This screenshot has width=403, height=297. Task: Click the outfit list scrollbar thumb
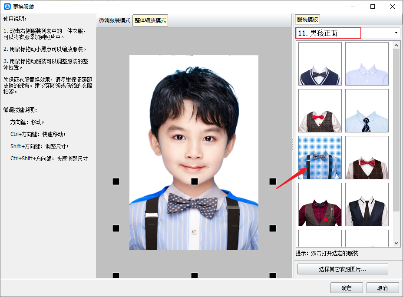coord(396,130)
